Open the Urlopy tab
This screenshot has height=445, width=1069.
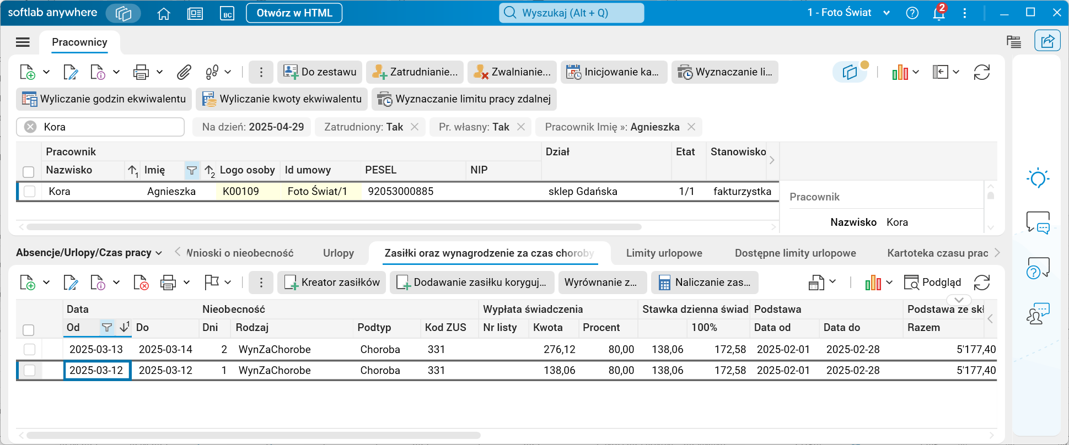point(339,253)
